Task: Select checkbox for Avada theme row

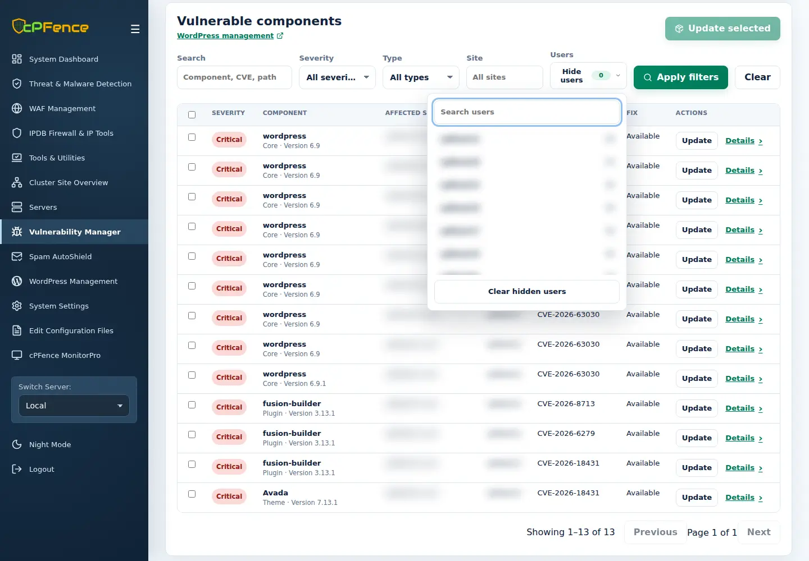Action: point(192,494)
